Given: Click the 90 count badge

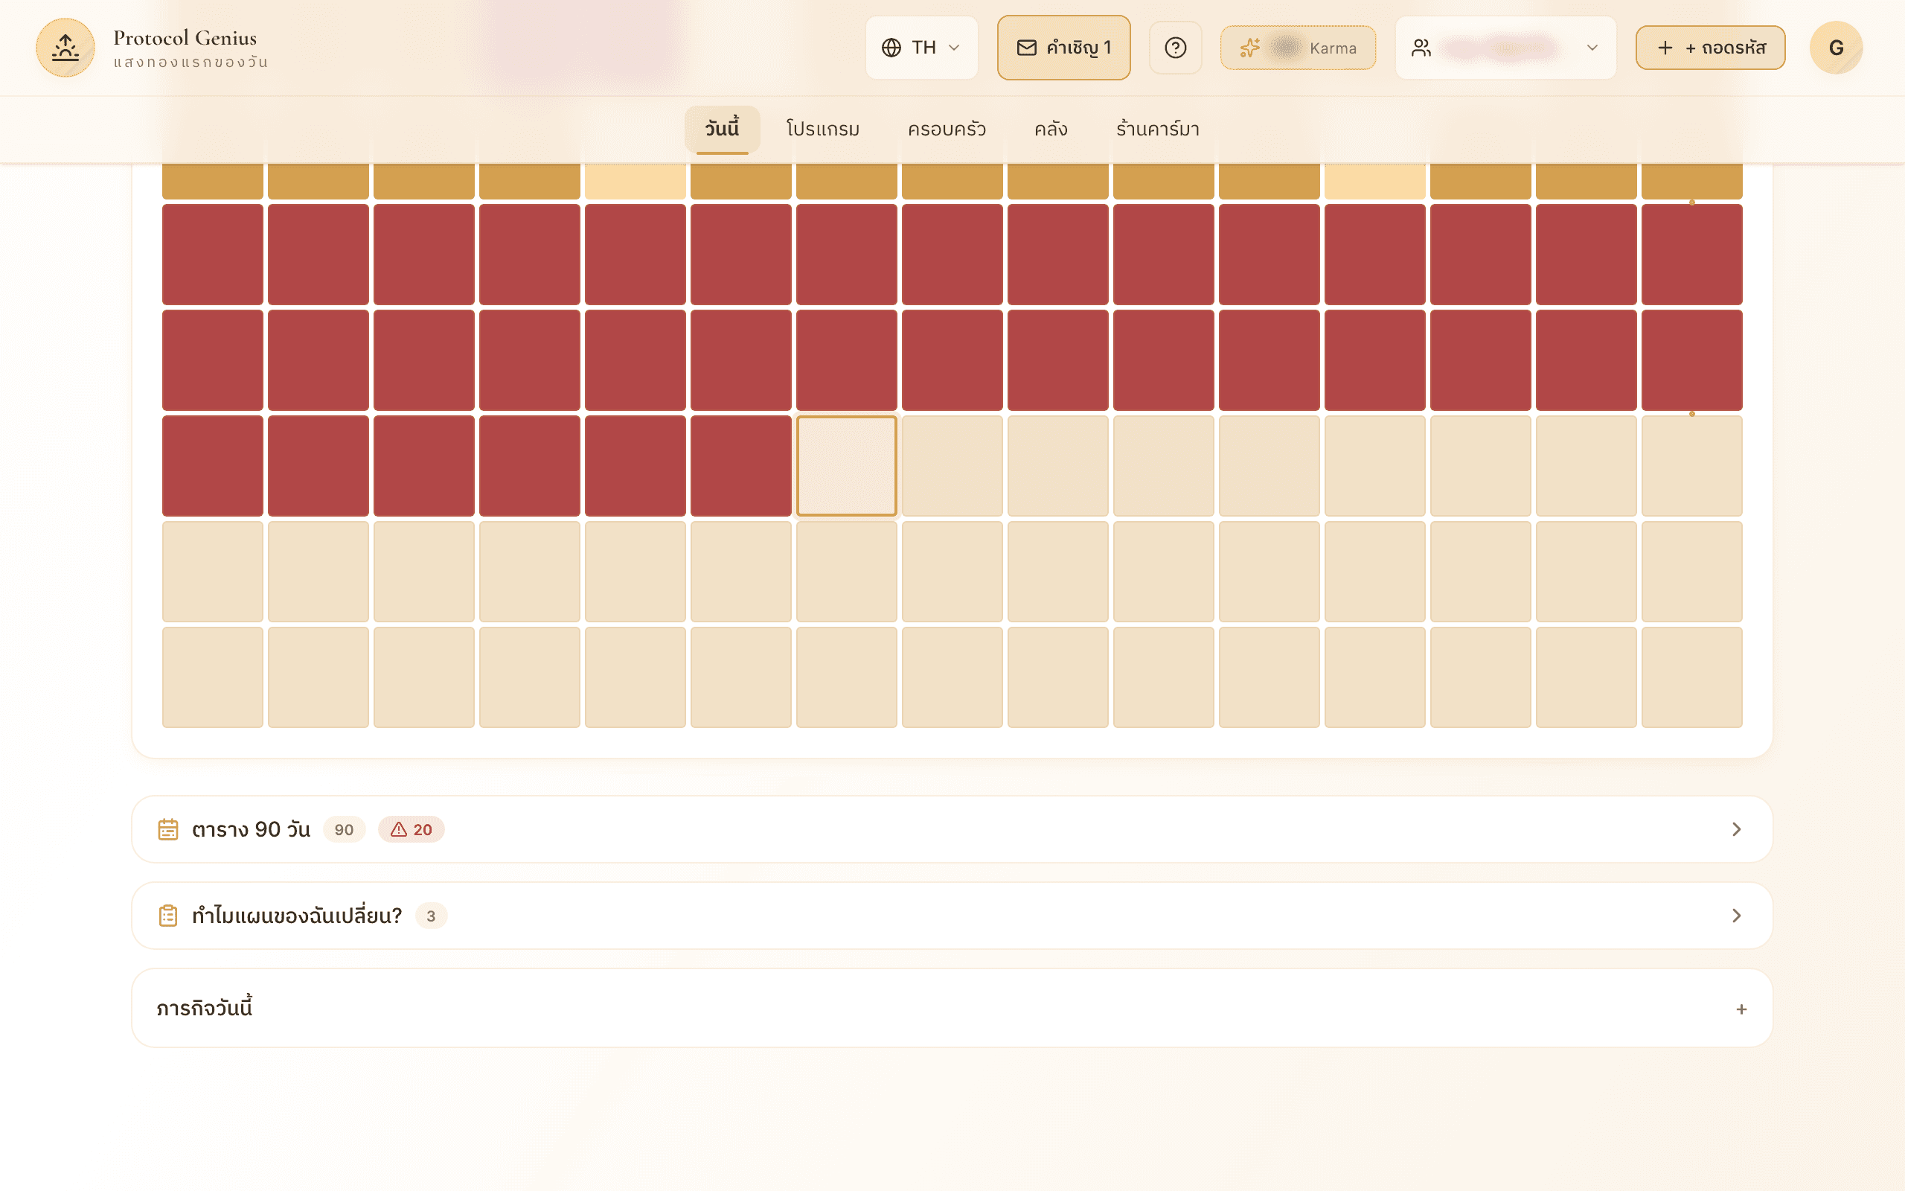Looking at the screenshot, I should (344, 829).
